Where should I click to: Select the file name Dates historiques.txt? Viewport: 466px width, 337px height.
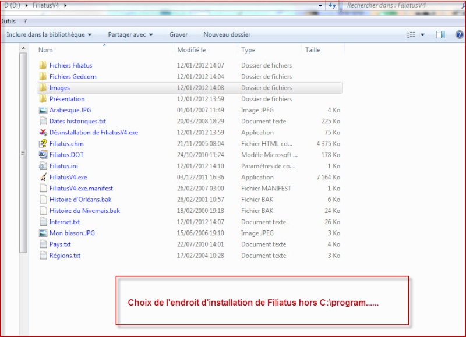coord(77,122)
